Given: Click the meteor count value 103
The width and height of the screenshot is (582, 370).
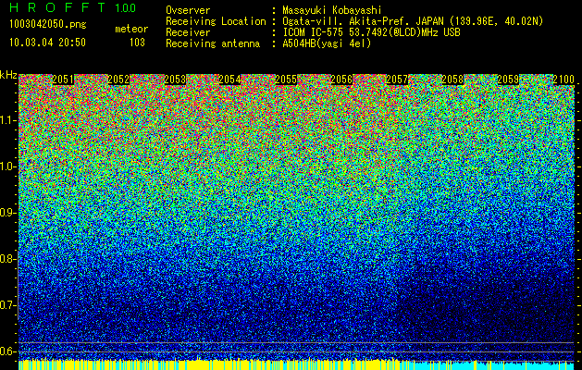Looking at the screenshot, I should pyautogui.click(x=137, y=43).
